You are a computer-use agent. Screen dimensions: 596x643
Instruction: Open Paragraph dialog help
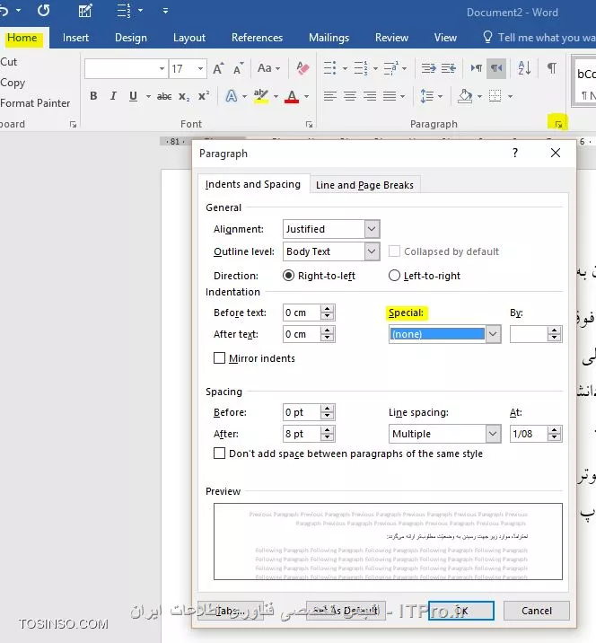pyautogui.click(x=515, y=153)
